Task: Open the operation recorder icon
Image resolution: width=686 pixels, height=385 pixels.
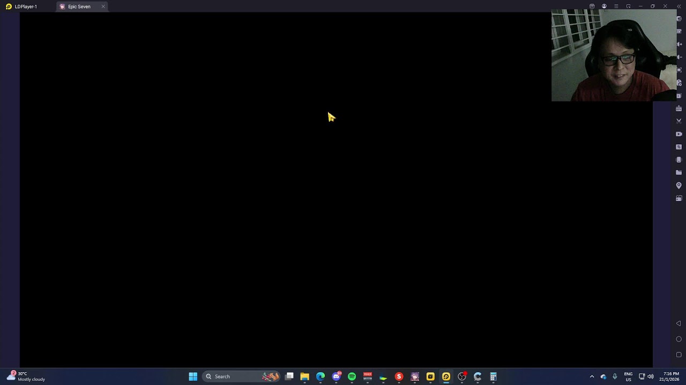Action: click(679, 147)
